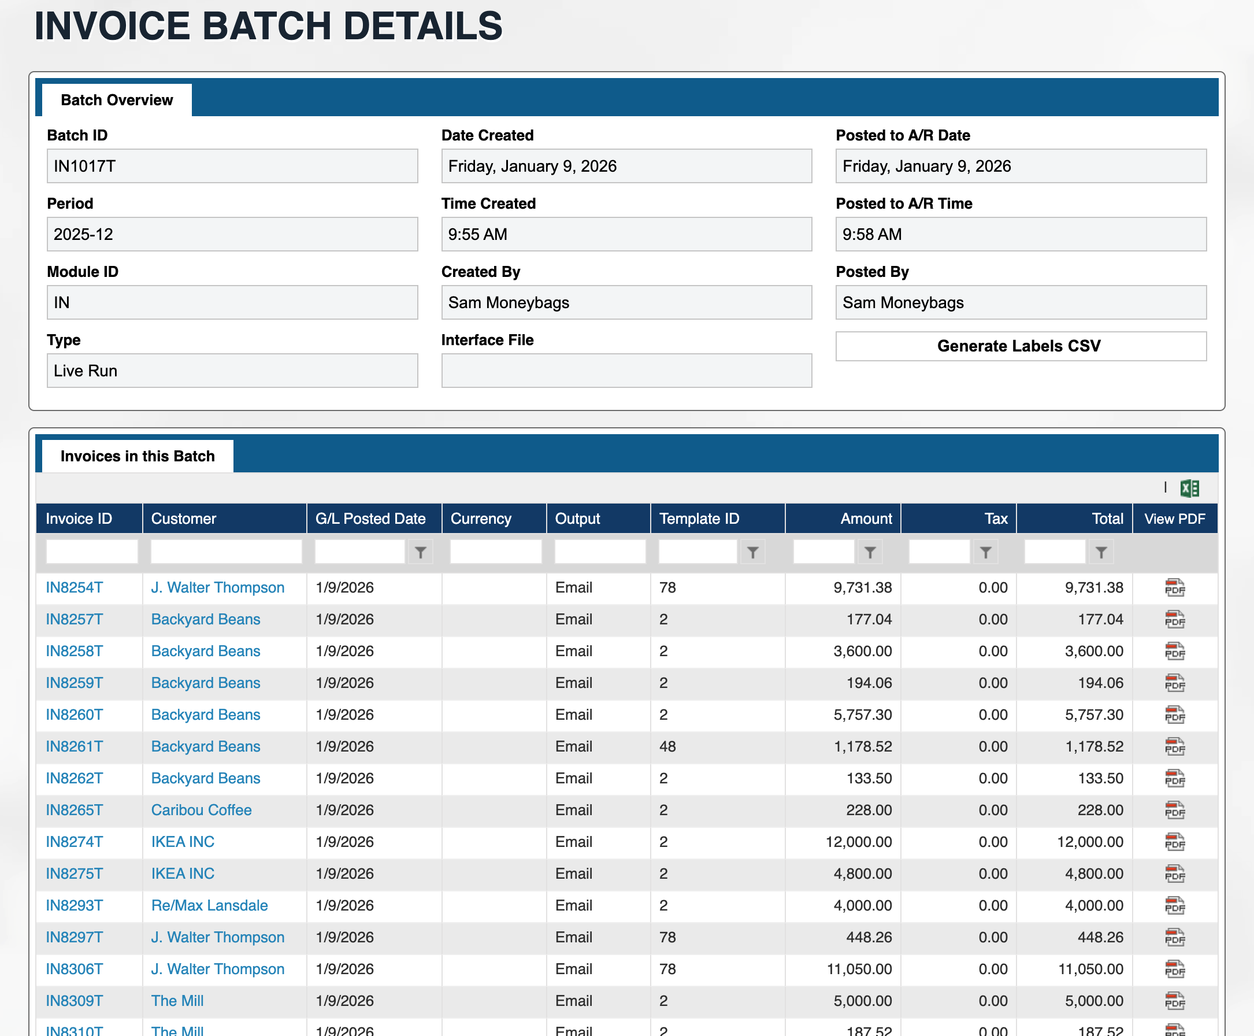This screenshot has width=1254, height=1036.
Task: Open Amount column filter menu
Action: tap(870, 553)
